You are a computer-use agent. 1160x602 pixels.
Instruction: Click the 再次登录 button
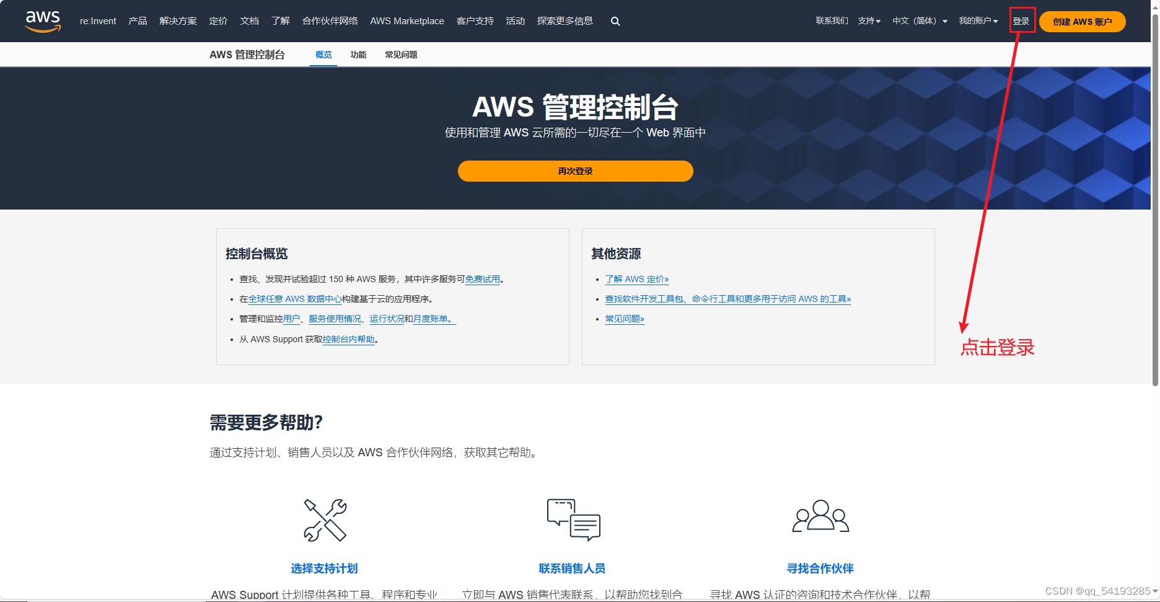click(x=575, y=171)
